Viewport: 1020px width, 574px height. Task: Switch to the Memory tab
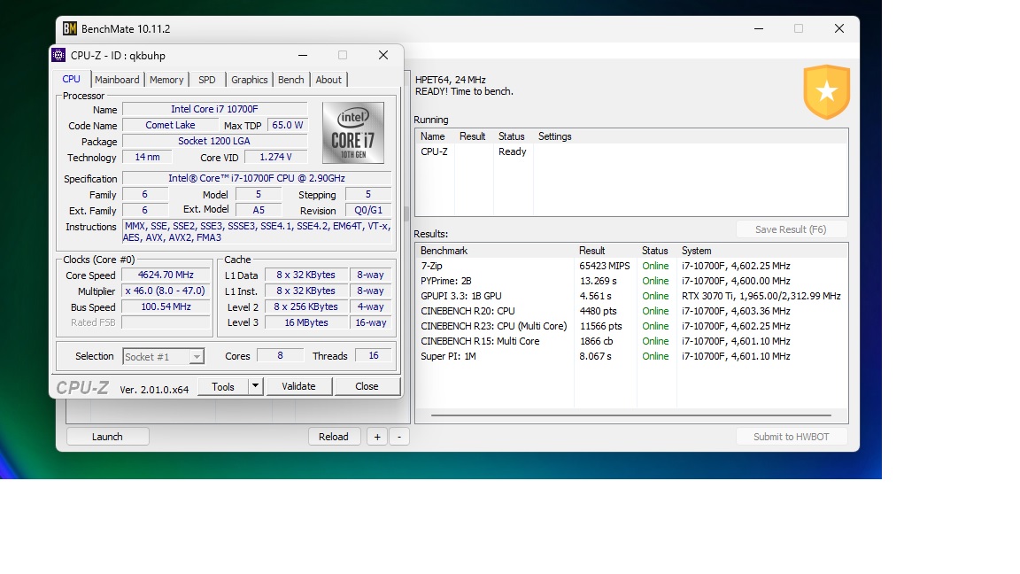pyautogui.click(x=166, y=80)
